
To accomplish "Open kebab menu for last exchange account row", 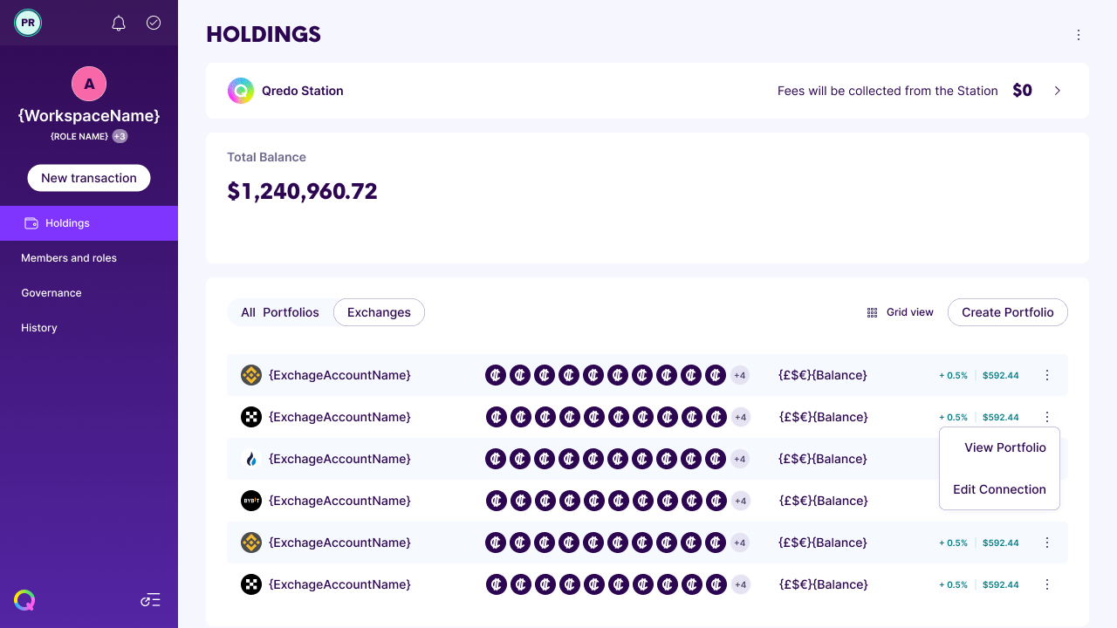I will (x=1047, y=584).
